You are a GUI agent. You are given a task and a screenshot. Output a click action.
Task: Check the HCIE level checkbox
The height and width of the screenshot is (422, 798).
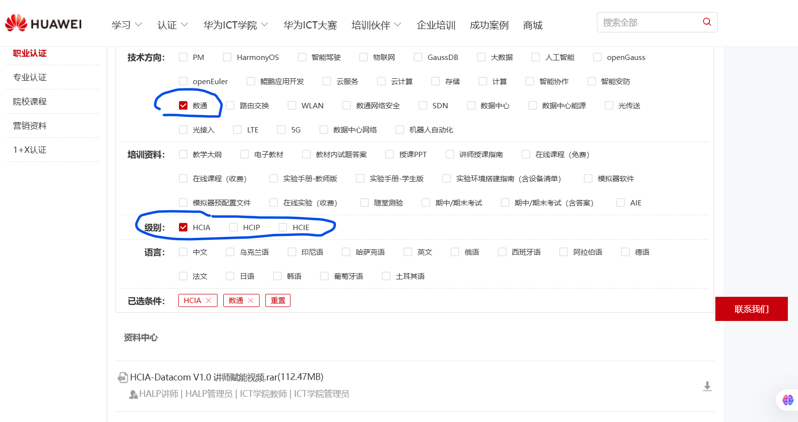tap(283, 227)
